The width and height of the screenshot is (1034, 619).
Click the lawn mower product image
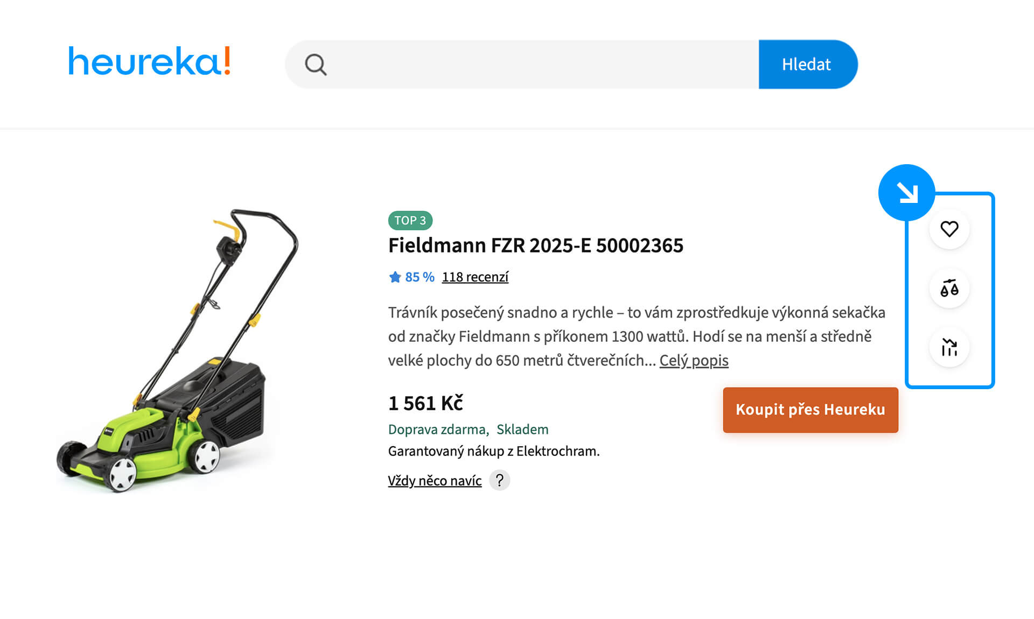[178, 350]
